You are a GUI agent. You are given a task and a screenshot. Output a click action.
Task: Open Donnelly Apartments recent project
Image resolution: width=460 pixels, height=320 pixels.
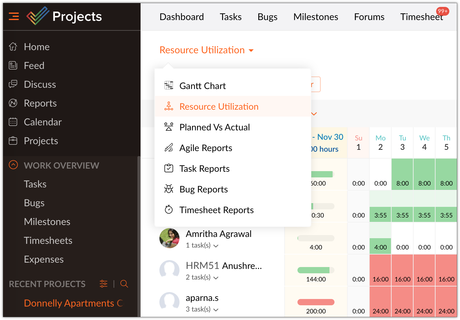click(x=73, y=303)
